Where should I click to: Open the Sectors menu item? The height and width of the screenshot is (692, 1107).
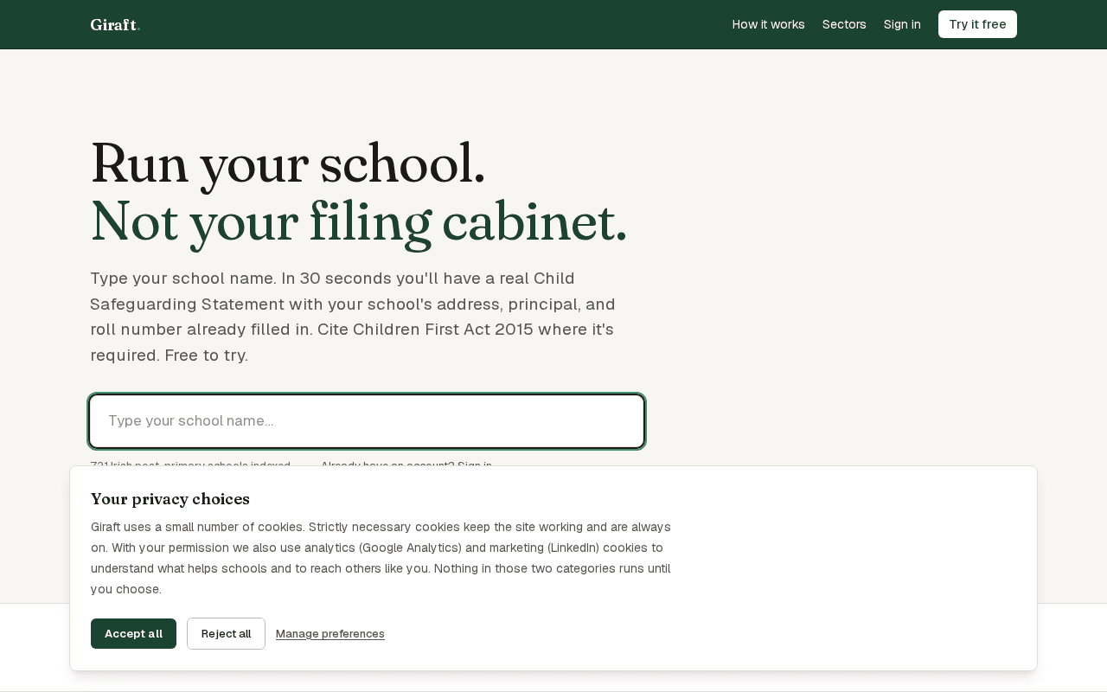844,24
